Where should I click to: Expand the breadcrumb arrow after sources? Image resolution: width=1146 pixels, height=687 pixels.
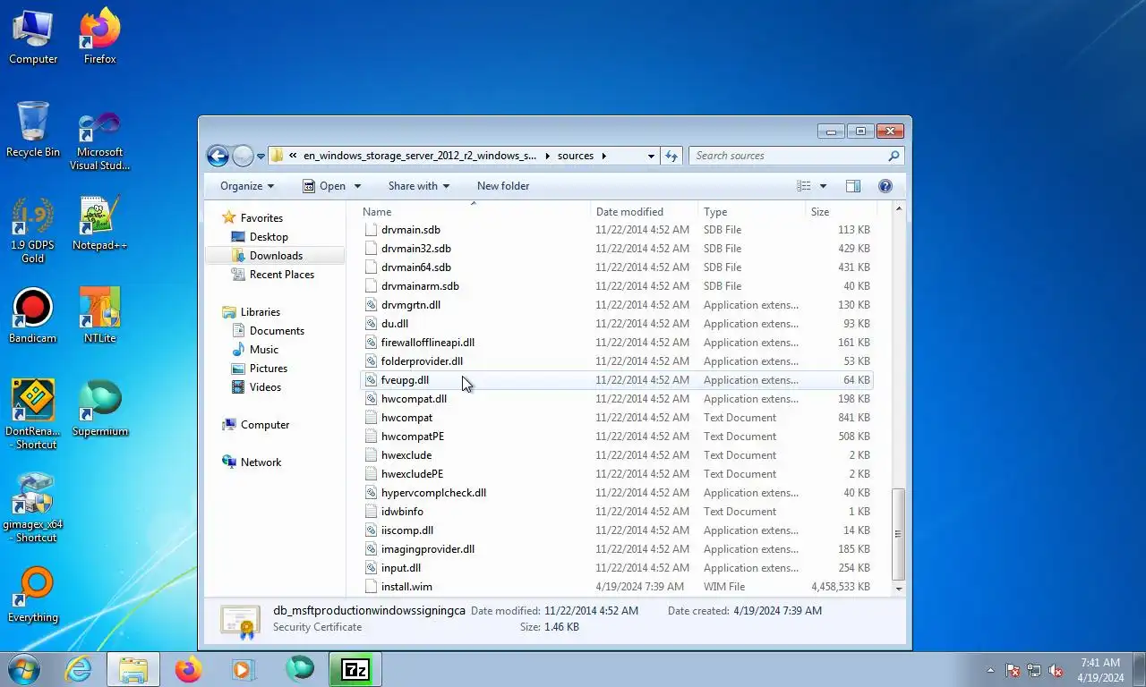[x=604, y=156]
